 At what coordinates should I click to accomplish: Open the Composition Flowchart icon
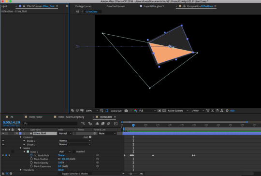tap(222, 110)
